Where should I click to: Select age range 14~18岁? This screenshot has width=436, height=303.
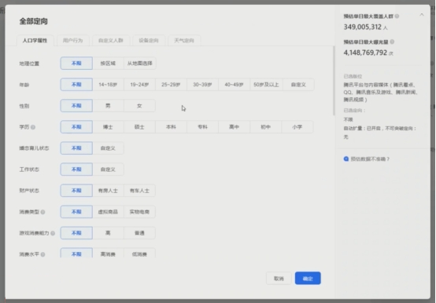[x=108, y=85]
